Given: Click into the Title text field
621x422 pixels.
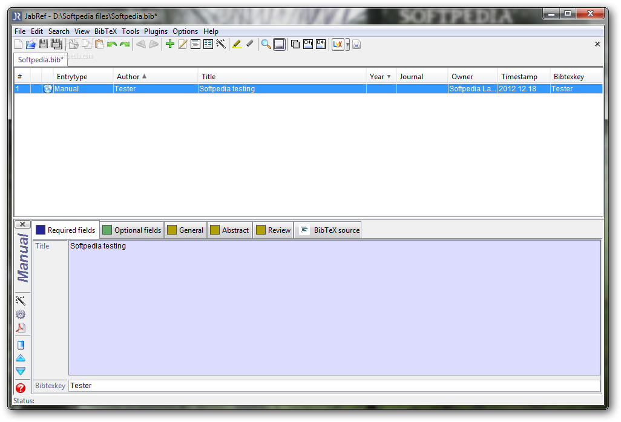Looking at the screenshot, I should (334, 307).
